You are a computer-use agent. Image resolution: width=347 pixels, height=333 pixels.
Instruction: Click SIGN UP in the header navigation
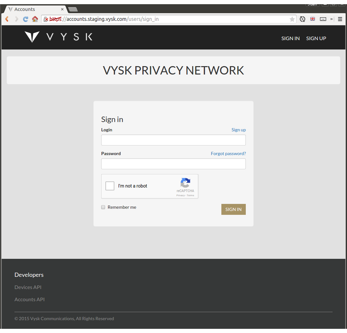(x=316, y=39)
